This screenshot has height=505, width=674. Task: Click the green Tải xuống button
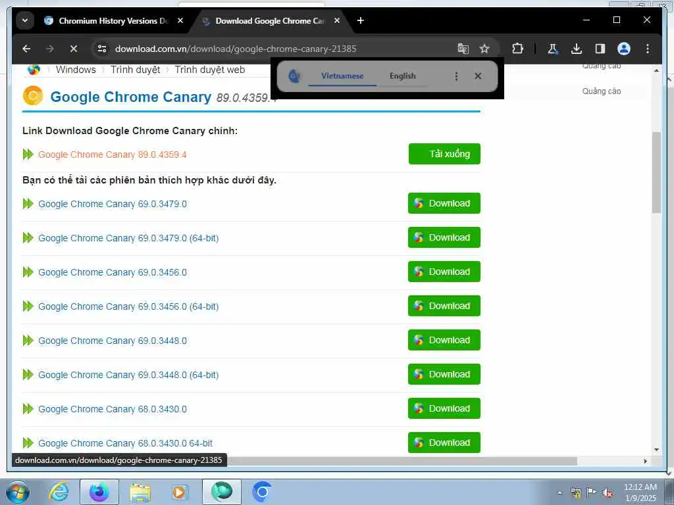pyautogui.click(x=444, y=154)
